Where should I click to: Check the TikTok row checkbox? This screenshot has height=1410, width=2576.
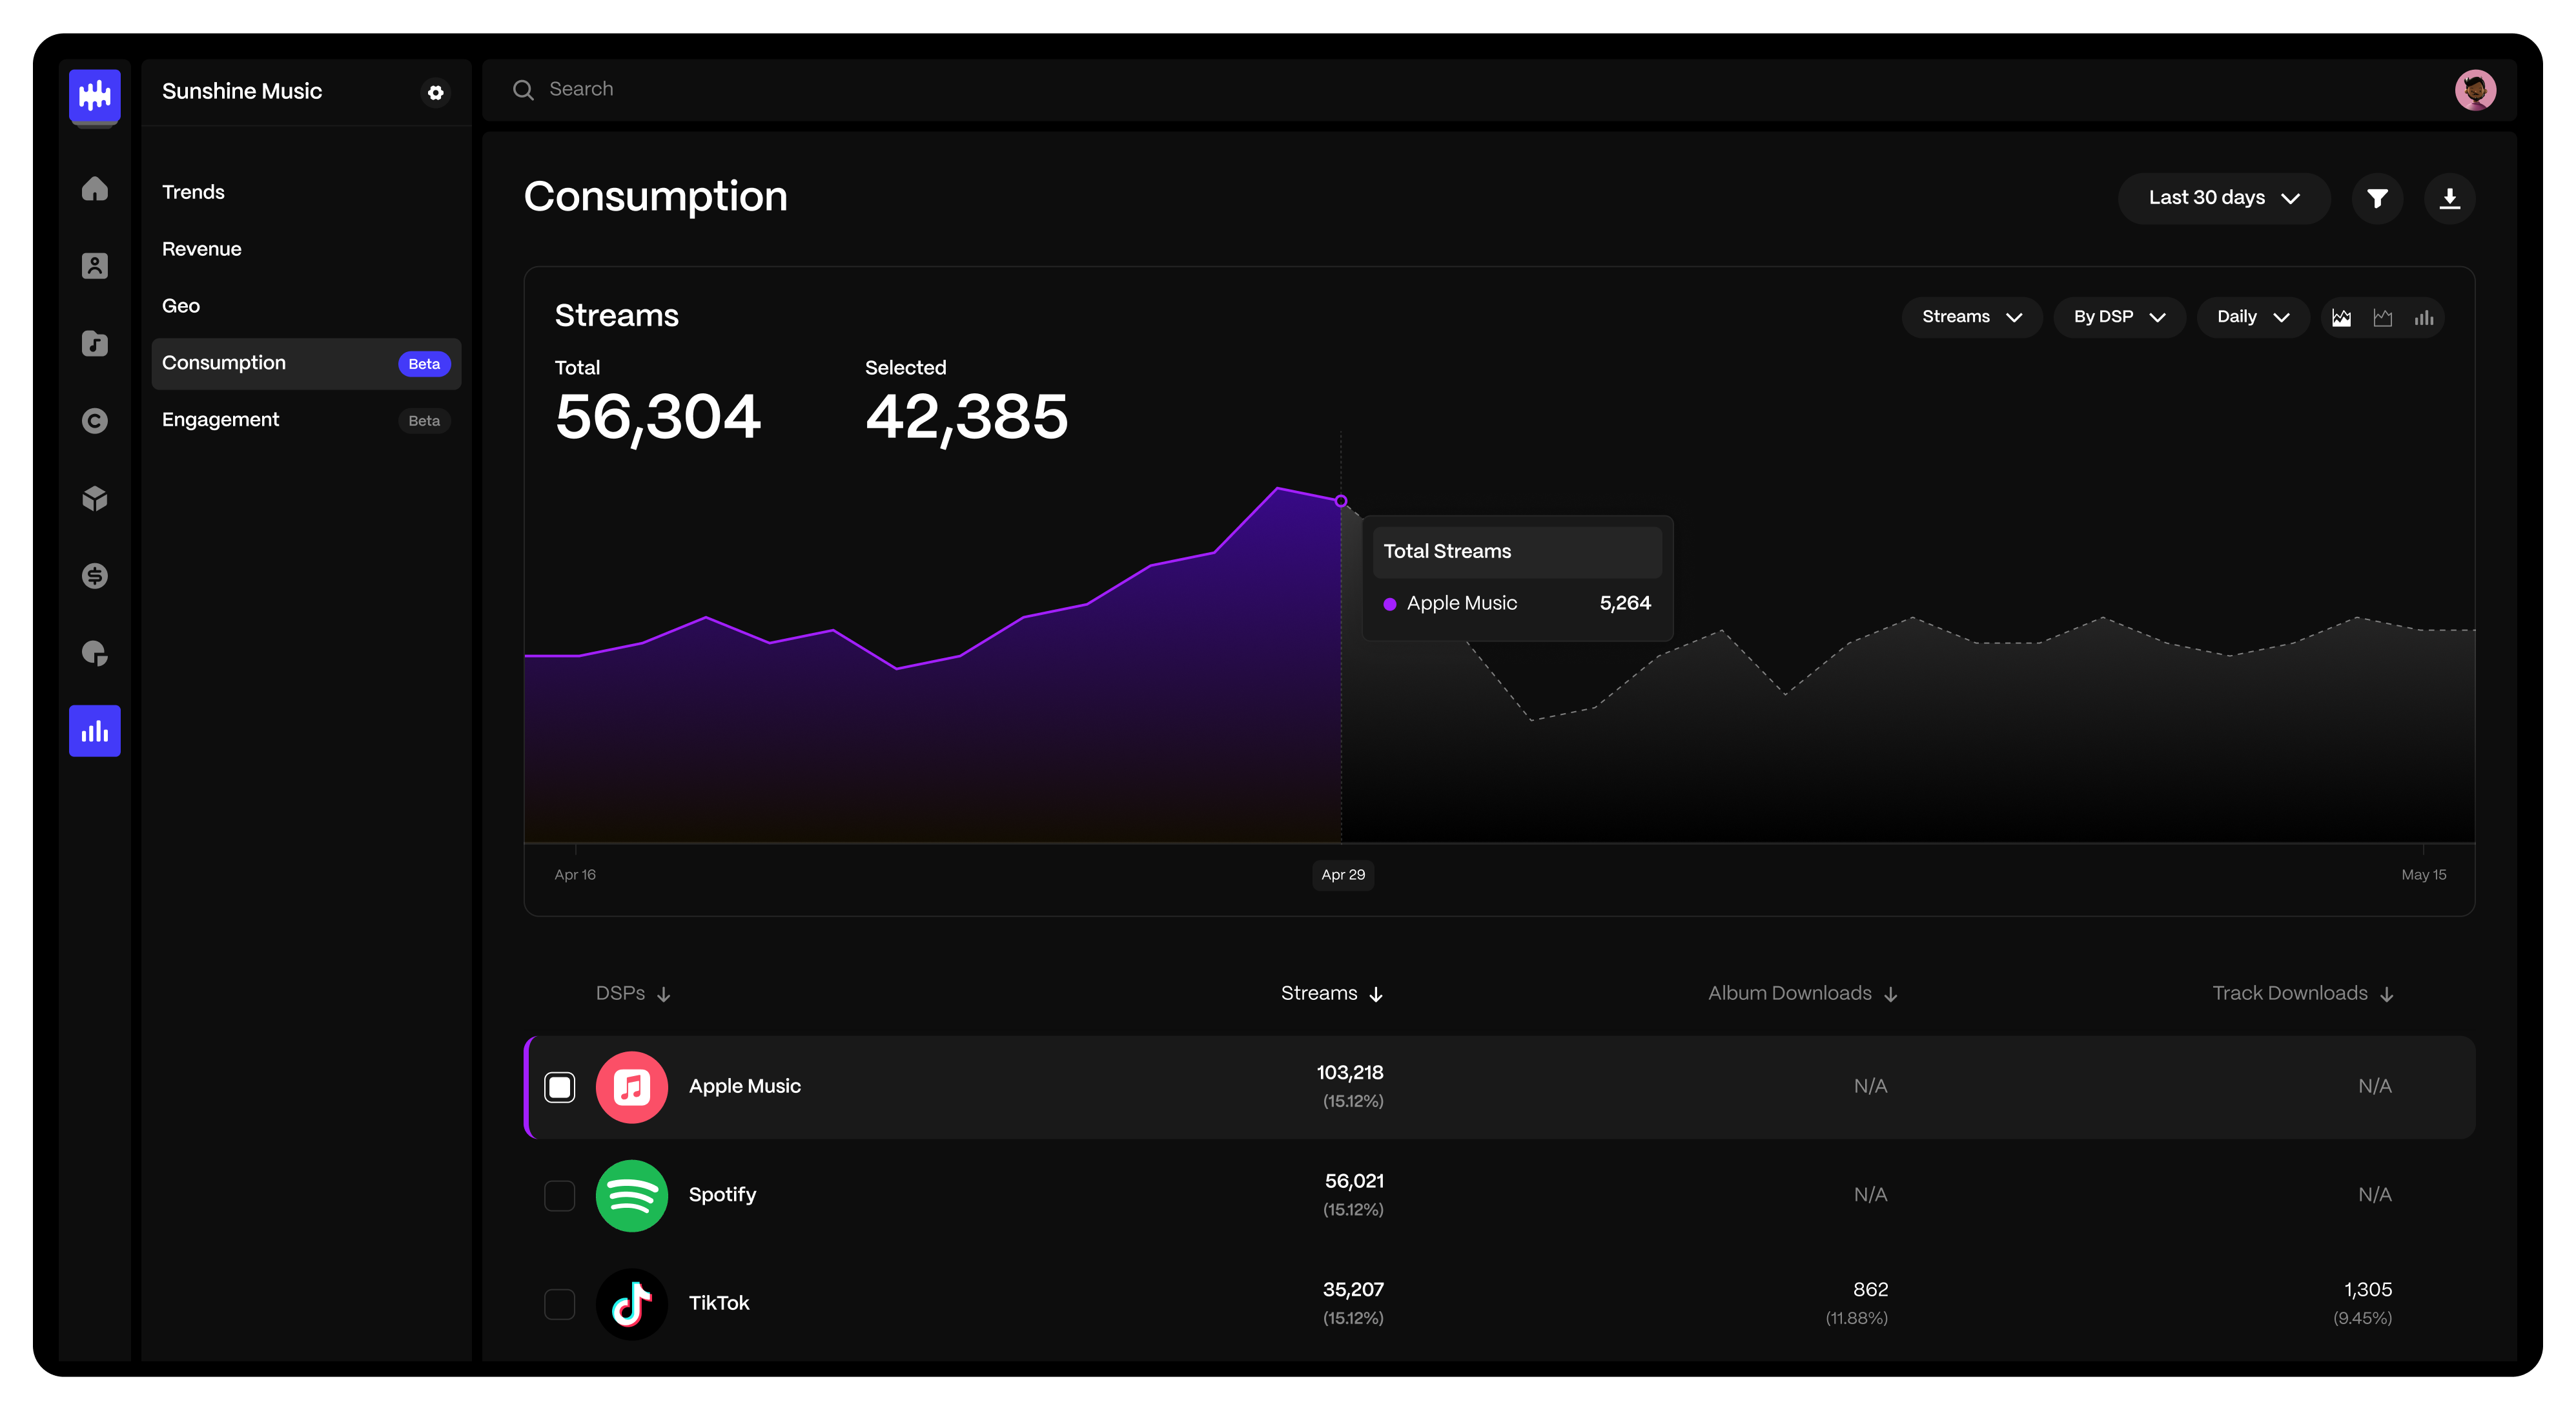[561, 1304]
